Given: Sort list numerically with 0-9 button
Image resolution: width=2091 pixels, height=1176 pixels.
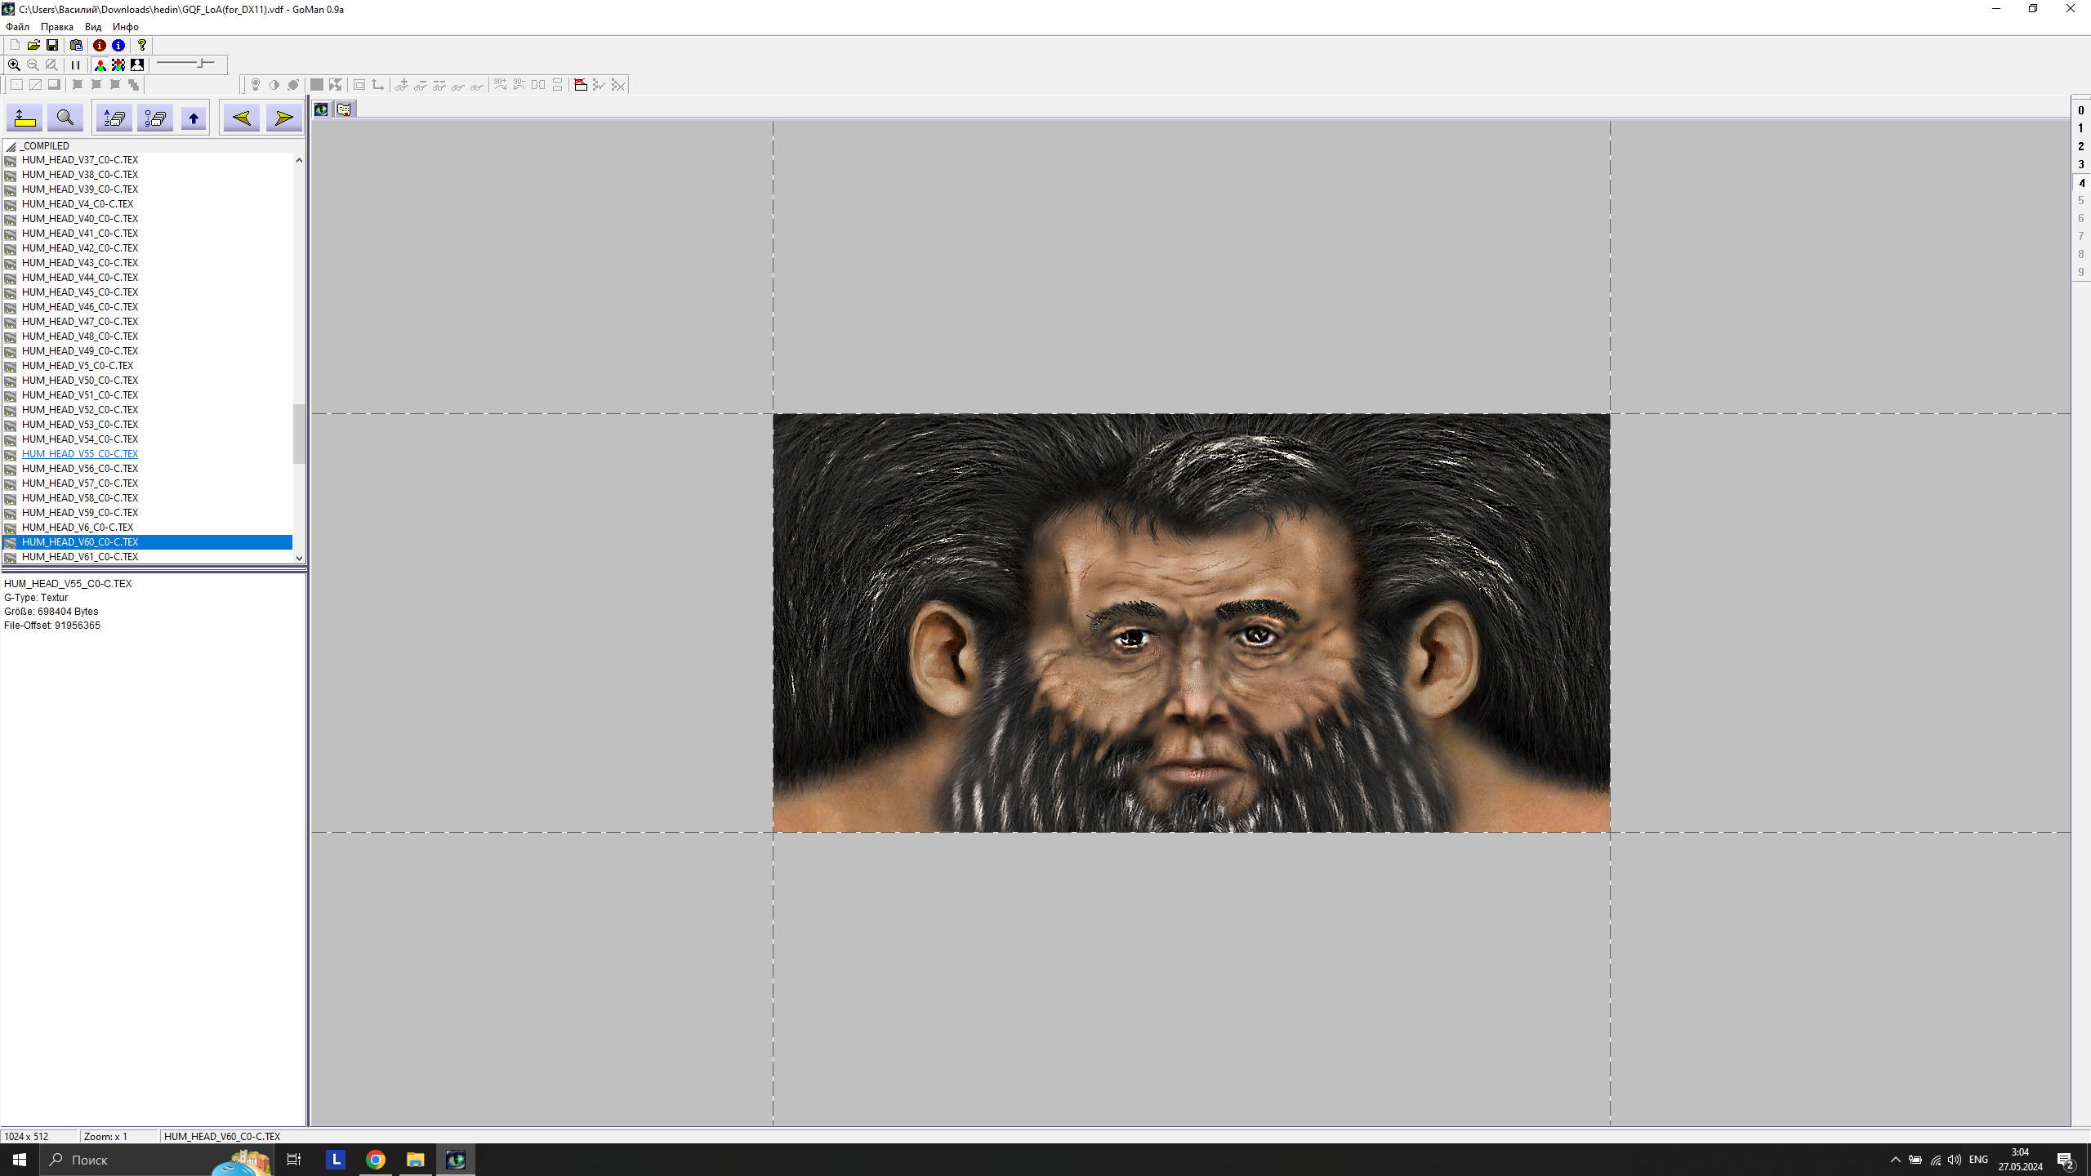Looking at the screenshot, I should click(x=155, y=118).
